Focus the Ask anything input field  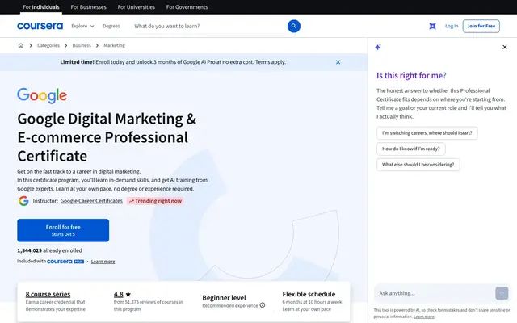click(x=435, y=293)
